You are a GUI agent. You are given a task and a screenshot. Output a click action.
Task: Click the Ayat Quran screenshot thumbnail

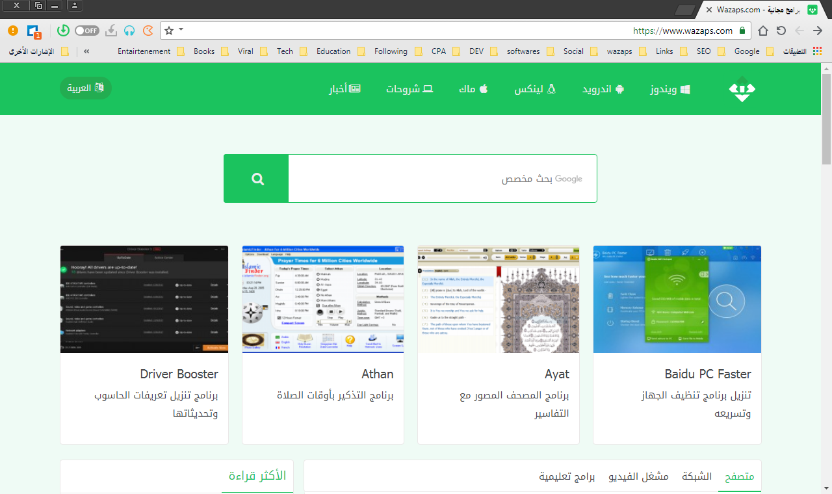click(499, 299)
